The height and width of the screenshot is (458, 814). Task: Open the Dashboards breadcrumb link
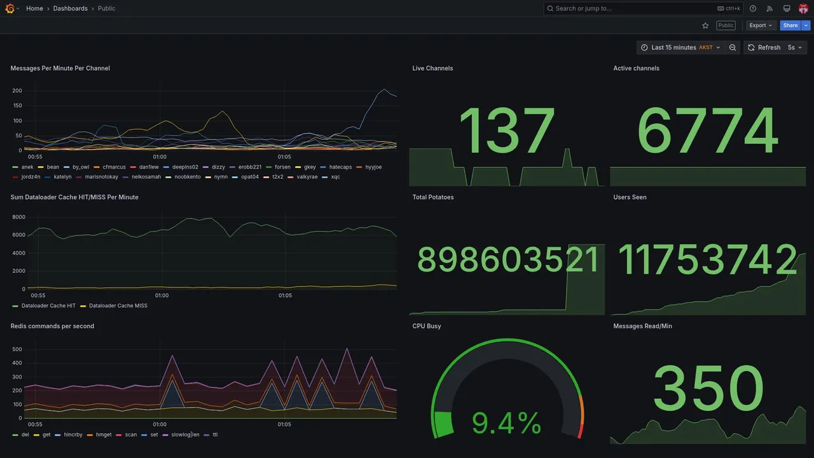click(71, 8)
